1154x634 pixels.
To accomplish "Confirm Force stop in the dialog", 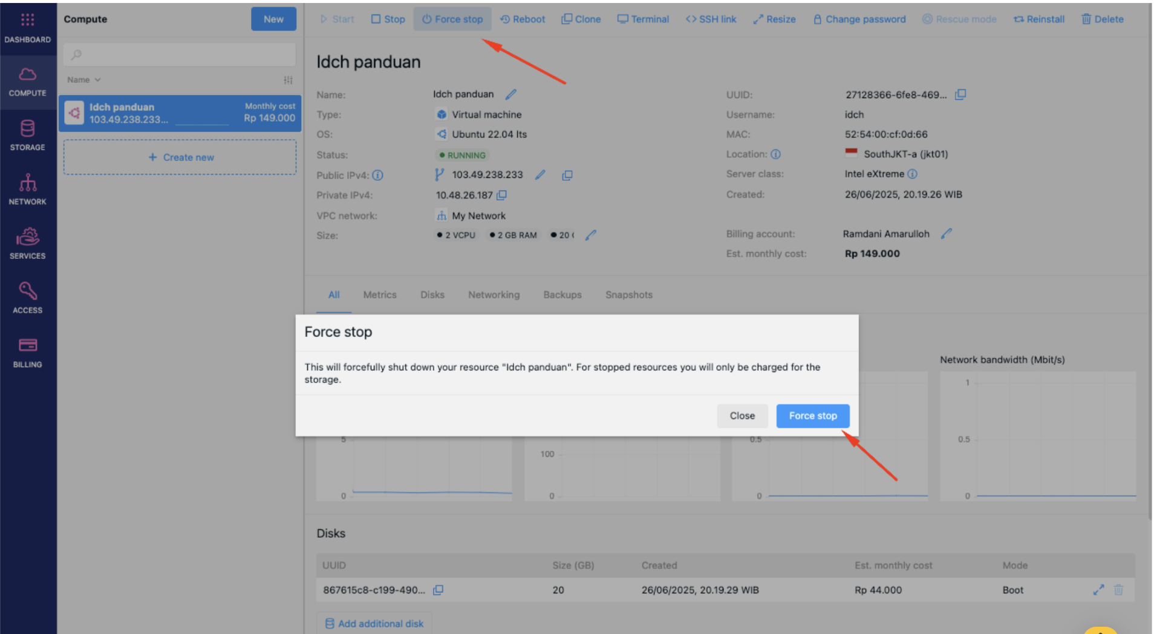I will click(813, 416).
